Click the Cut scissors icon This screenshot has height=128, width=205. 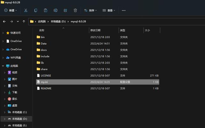tap(26, 10)
